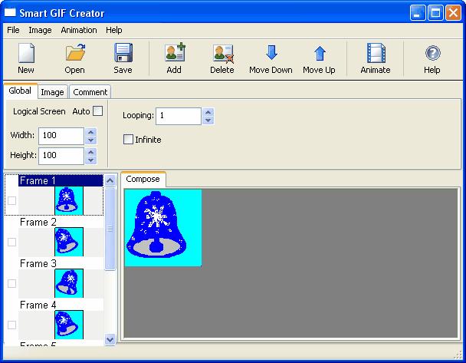Enable the Infinite looping checkbox
Image resolution: width=466 pixels, height=363 pixels.
click(x=128, y=139)
